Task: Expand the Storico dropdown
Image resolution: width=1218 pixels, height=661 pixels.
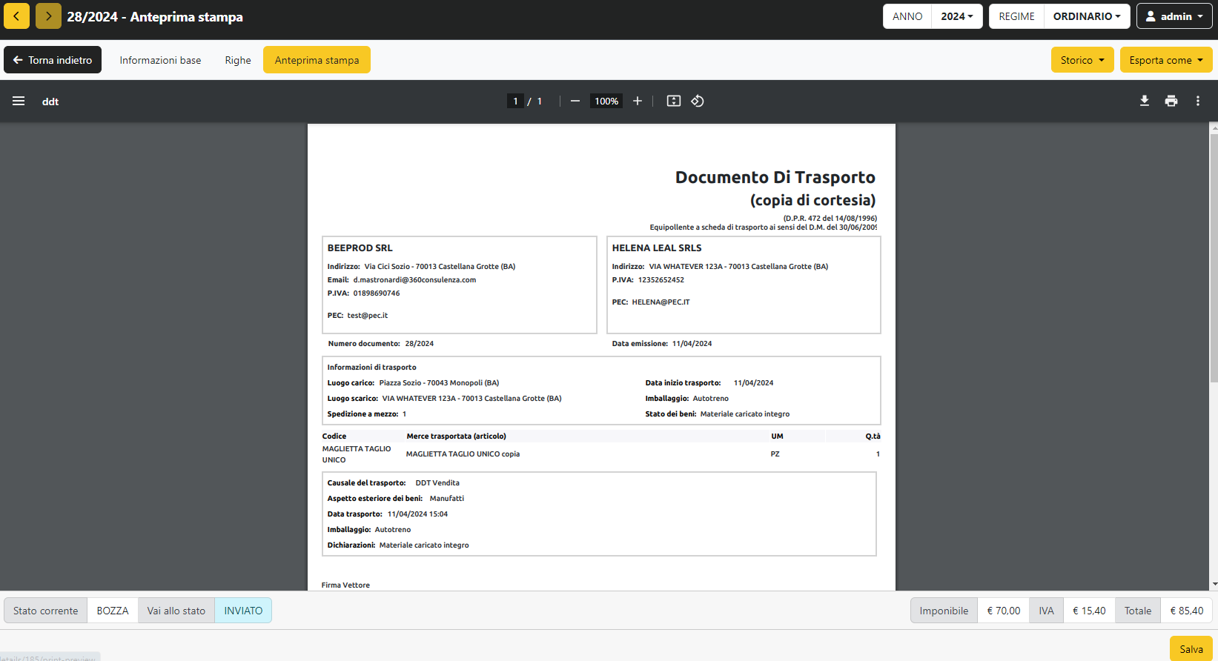Action: [x=1082, y=60]
